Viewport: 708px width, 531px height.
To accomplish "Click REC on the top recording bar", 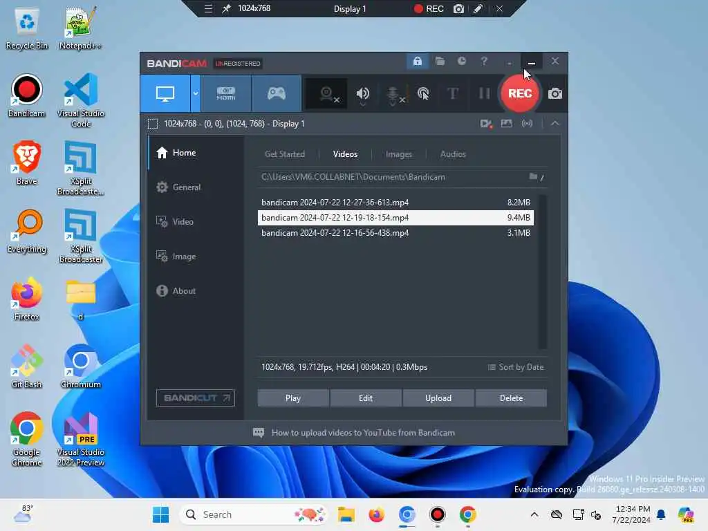I will pos(429,8).
